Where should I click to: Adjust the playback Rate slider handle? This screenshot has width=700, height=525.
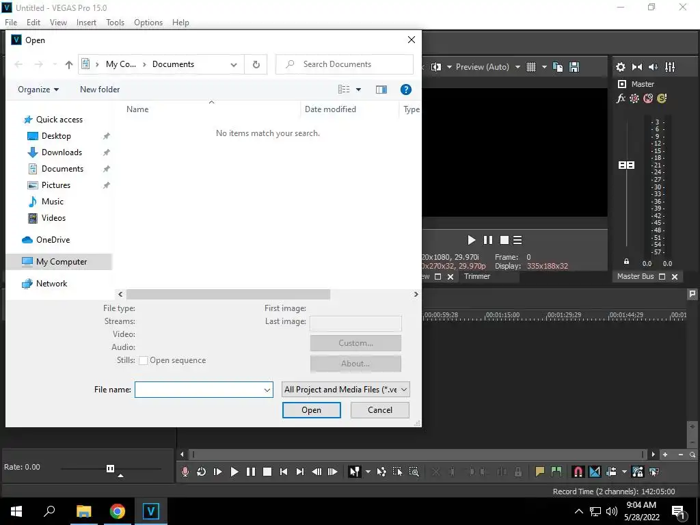(110, 468)
